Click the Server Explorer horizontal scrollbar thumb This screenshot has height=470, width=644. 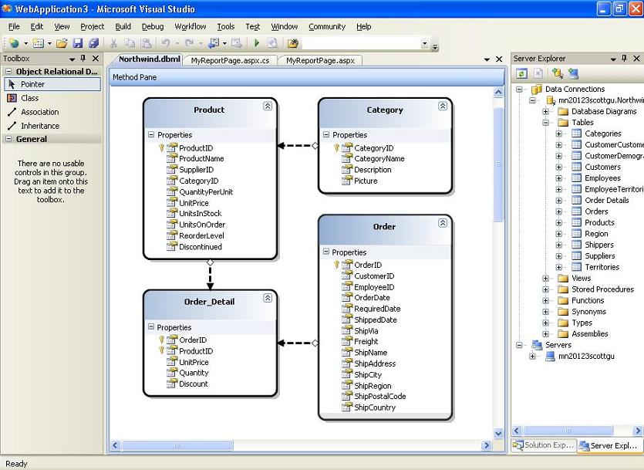pyautogui.click(x=568, y=431)
